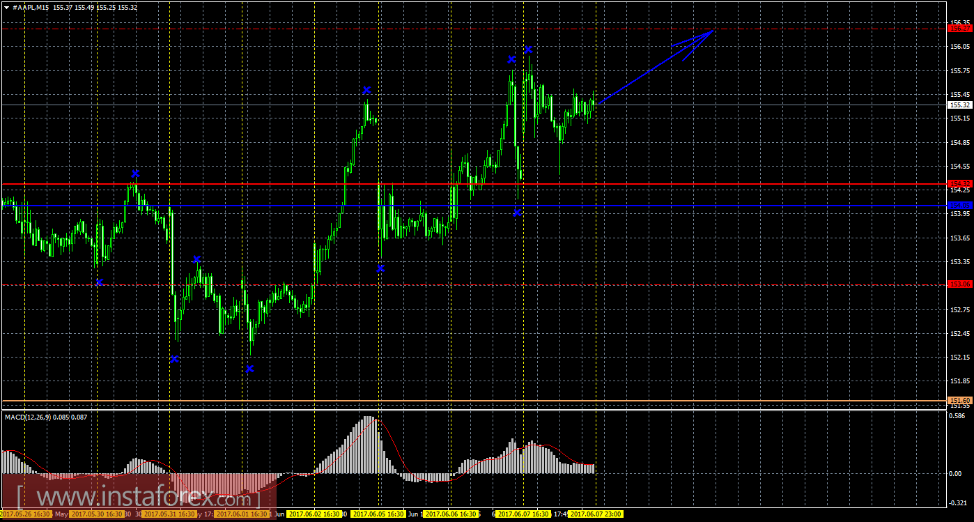Select the 2017.06.07 23:00 time marker
This screenshot has height=522, width=974.
pos(596,514)
